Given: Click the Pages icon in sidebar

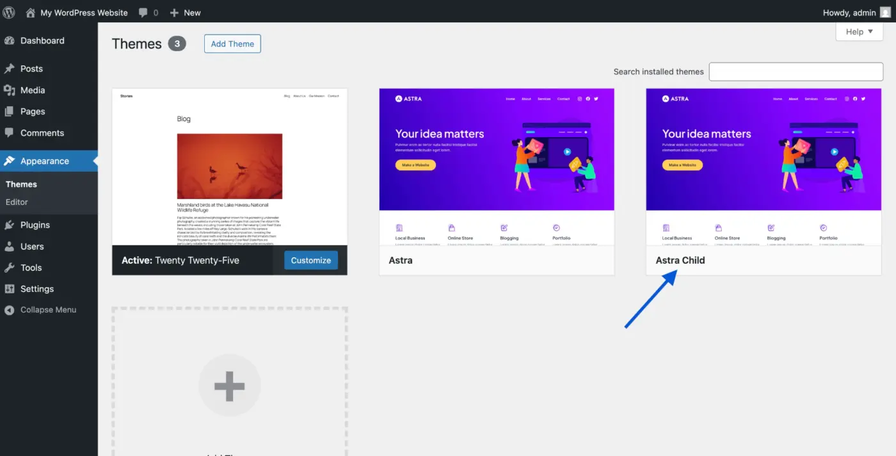Looking at the screenshot, I should (x=10, y=111).
